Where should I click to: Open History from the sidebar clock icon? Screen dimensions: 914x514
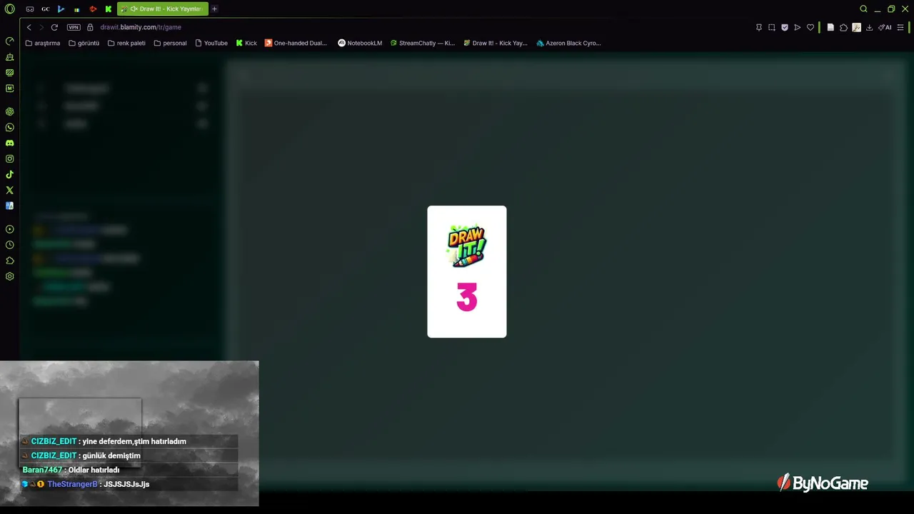(x=10, y=245)
